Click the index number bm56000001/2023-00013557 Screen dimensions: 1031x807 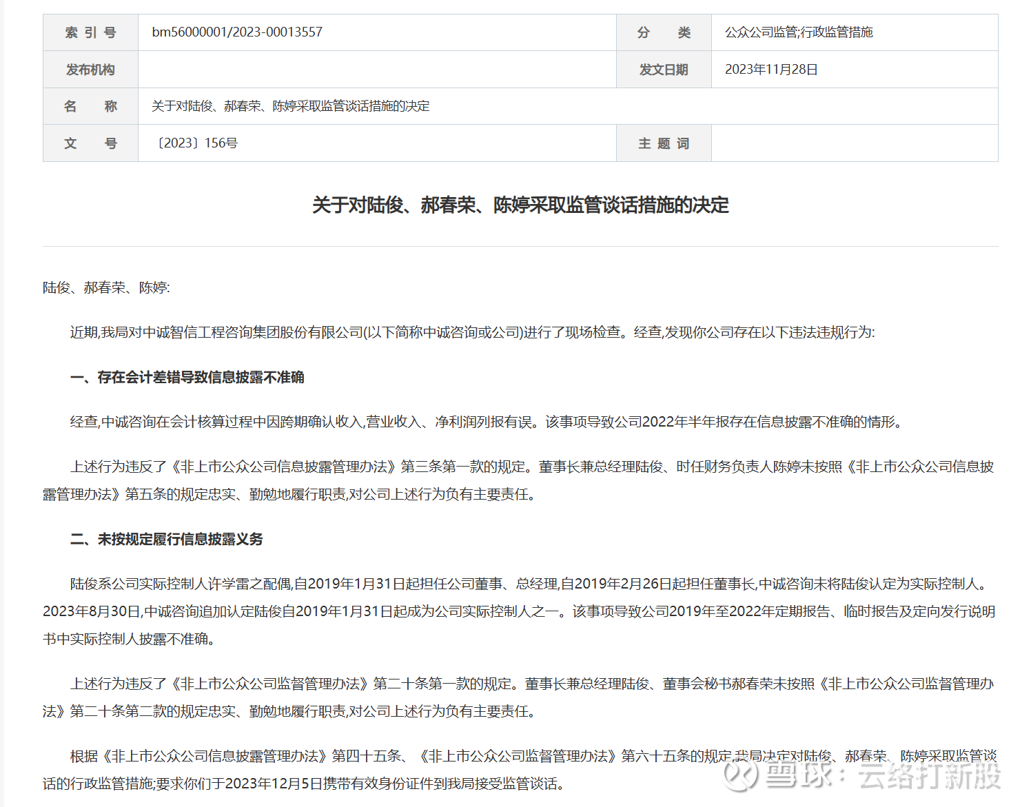[237, 32]
